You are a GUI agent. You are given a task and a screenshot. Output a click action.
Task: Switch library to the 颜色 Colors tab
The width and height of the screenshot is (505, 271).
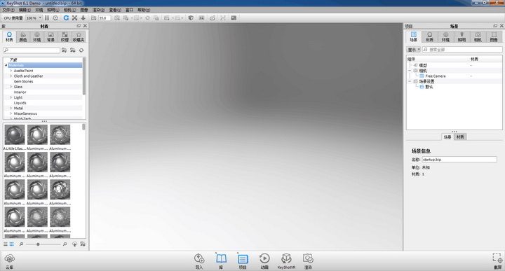[x=23, y=37]
